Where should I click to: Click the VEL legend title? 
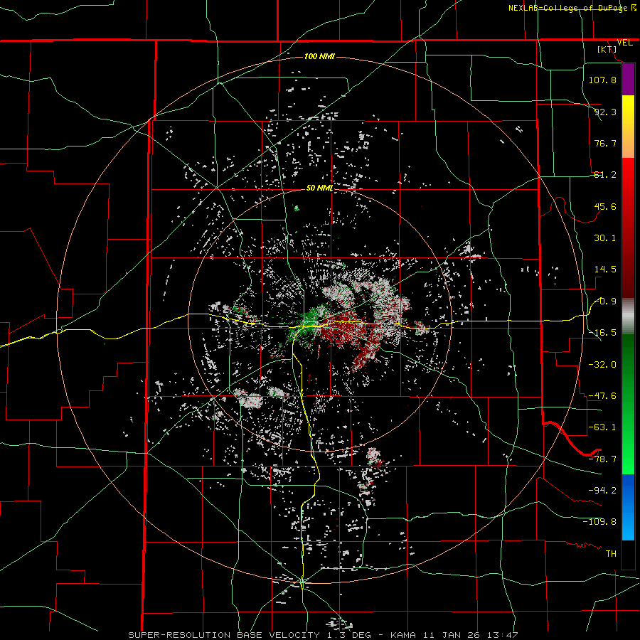coord(624,43)
